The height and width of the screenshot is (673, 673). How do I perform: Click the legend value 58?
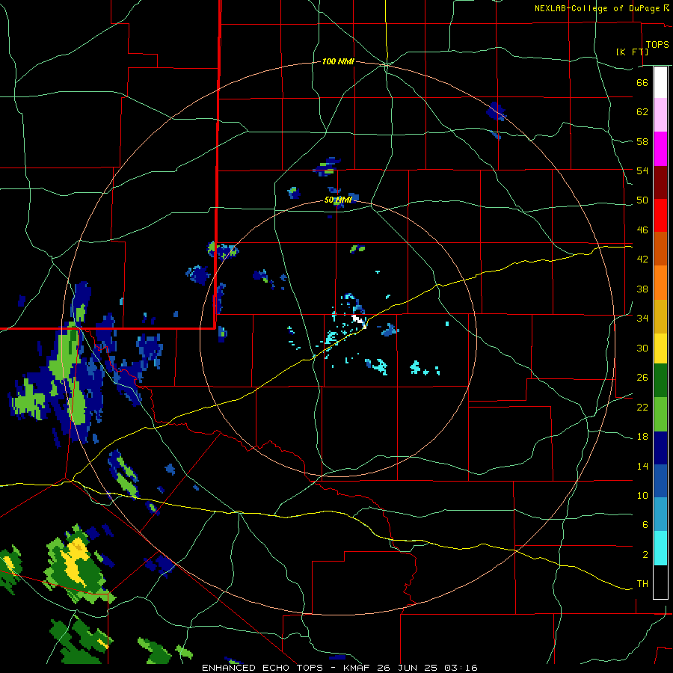click(x=642, y=141)
